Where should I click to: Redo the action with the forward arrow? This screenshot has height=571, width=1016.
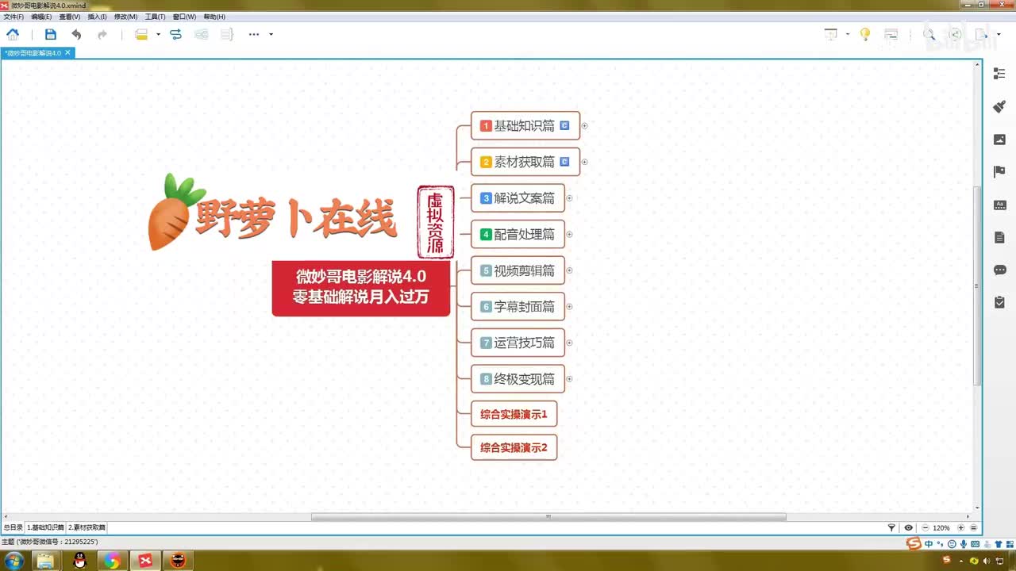pyautogui.click(x=102, y=34)
